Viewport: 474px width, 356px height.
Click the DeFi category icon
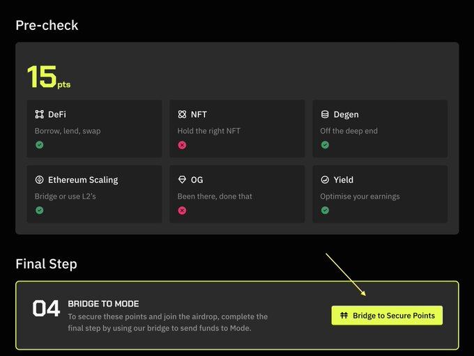pos(40,114)
